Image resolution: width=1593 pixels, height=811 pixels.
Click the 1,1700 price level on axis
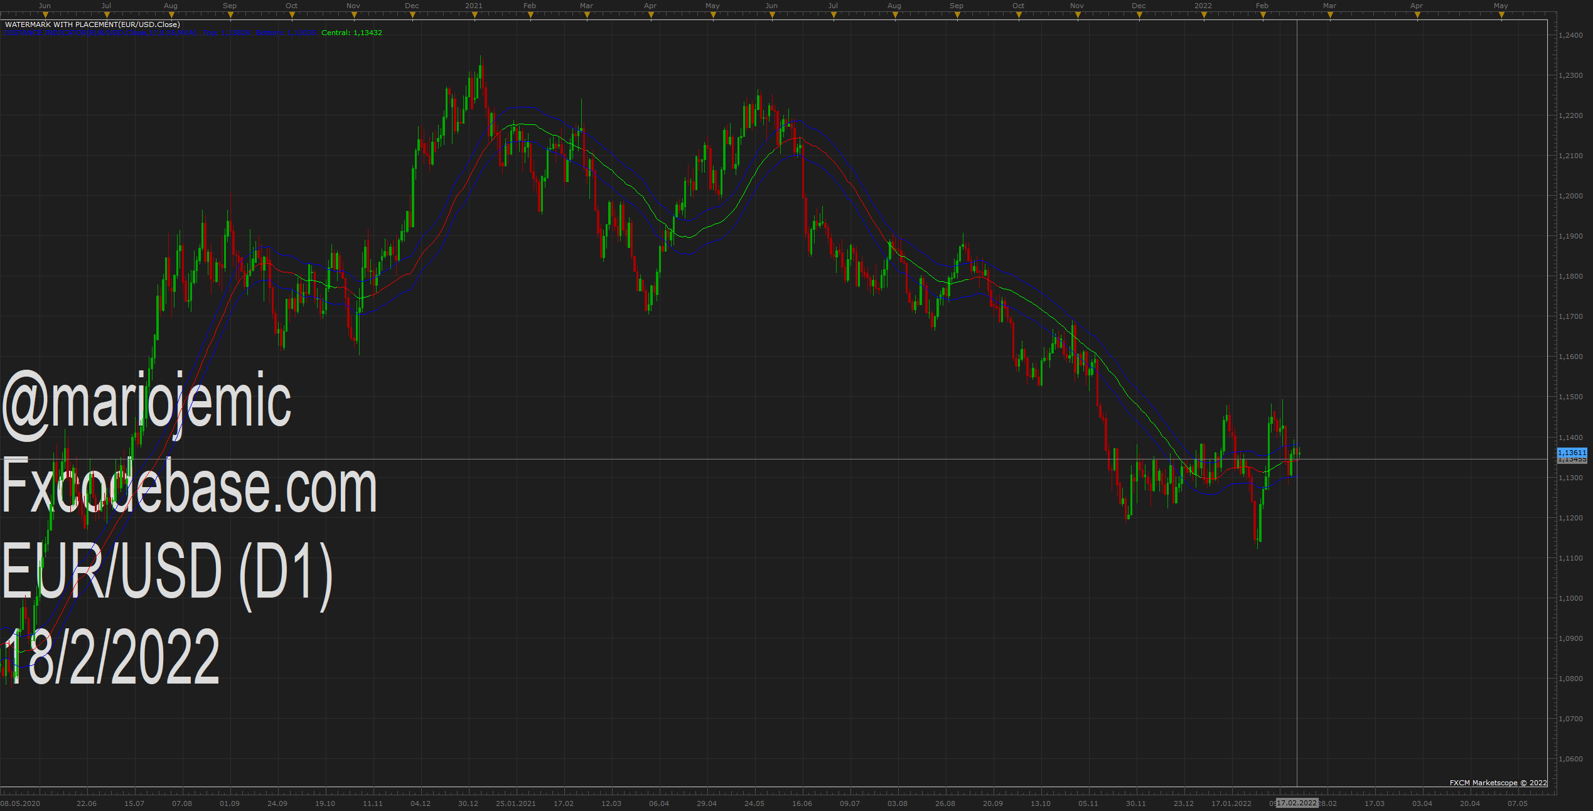[x=1571, y=316]
